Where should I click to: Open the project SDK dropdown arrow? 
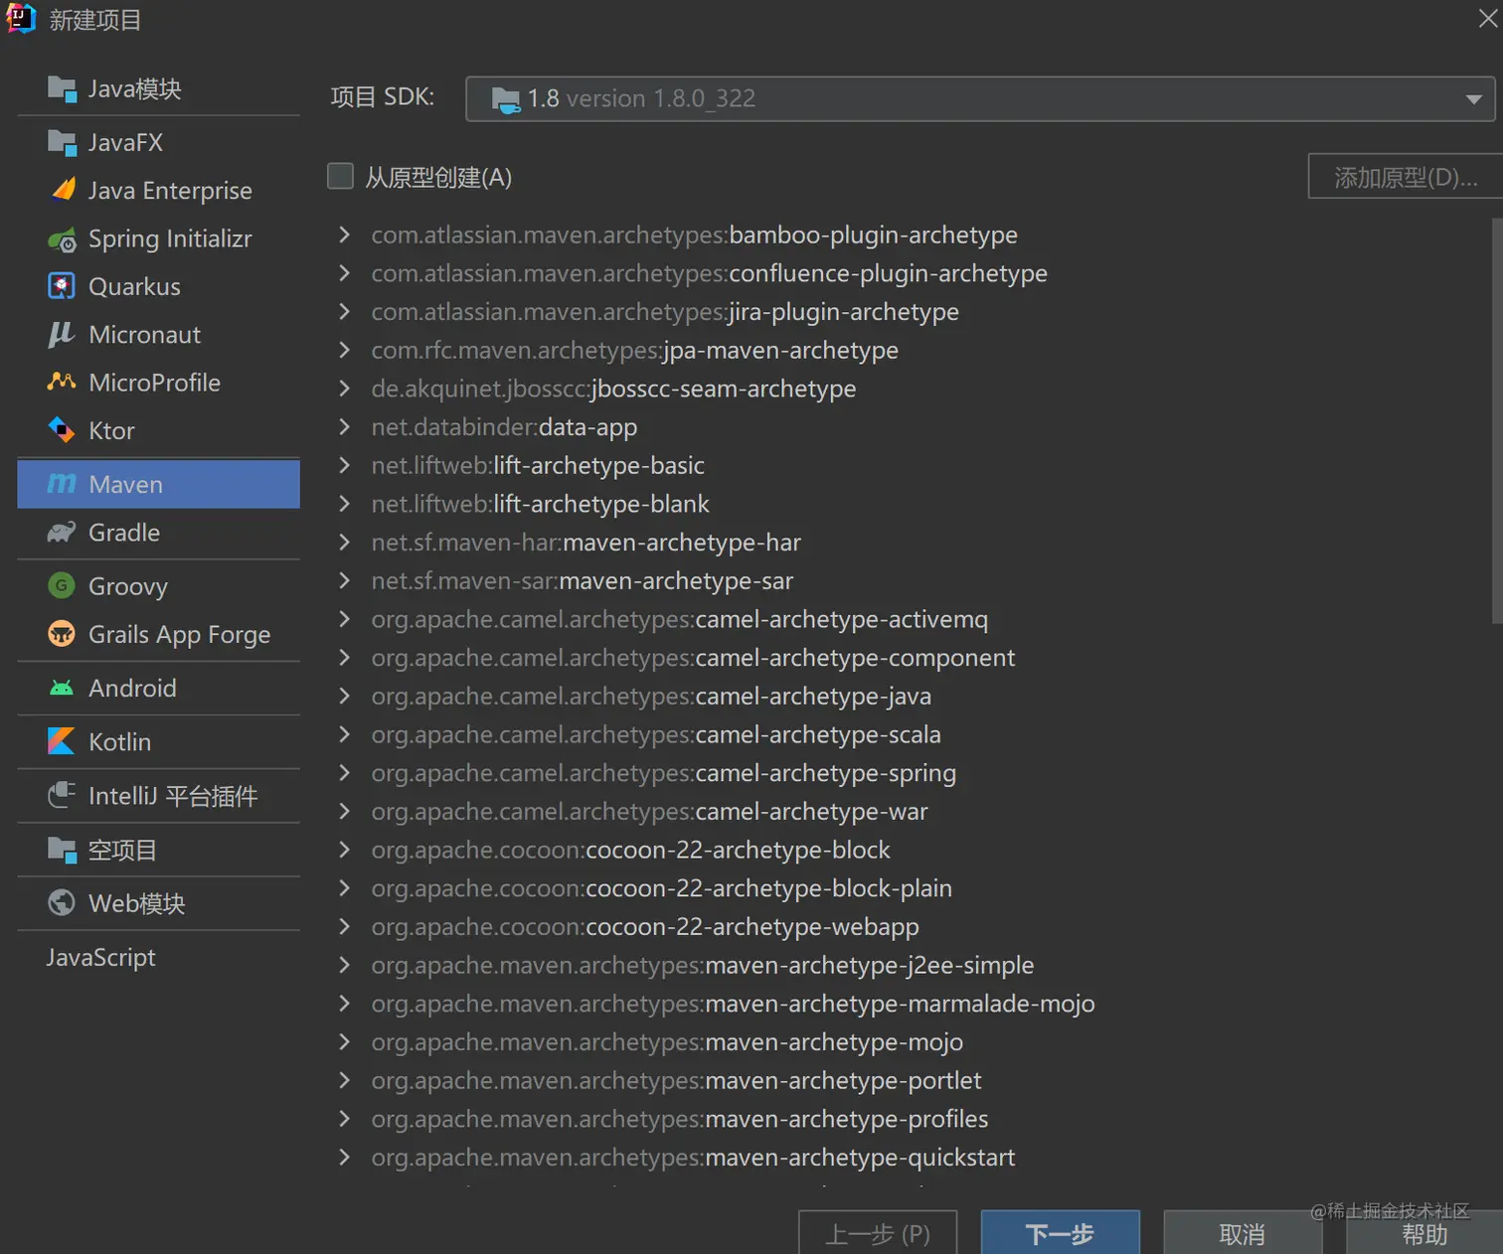coord(1473,99)
